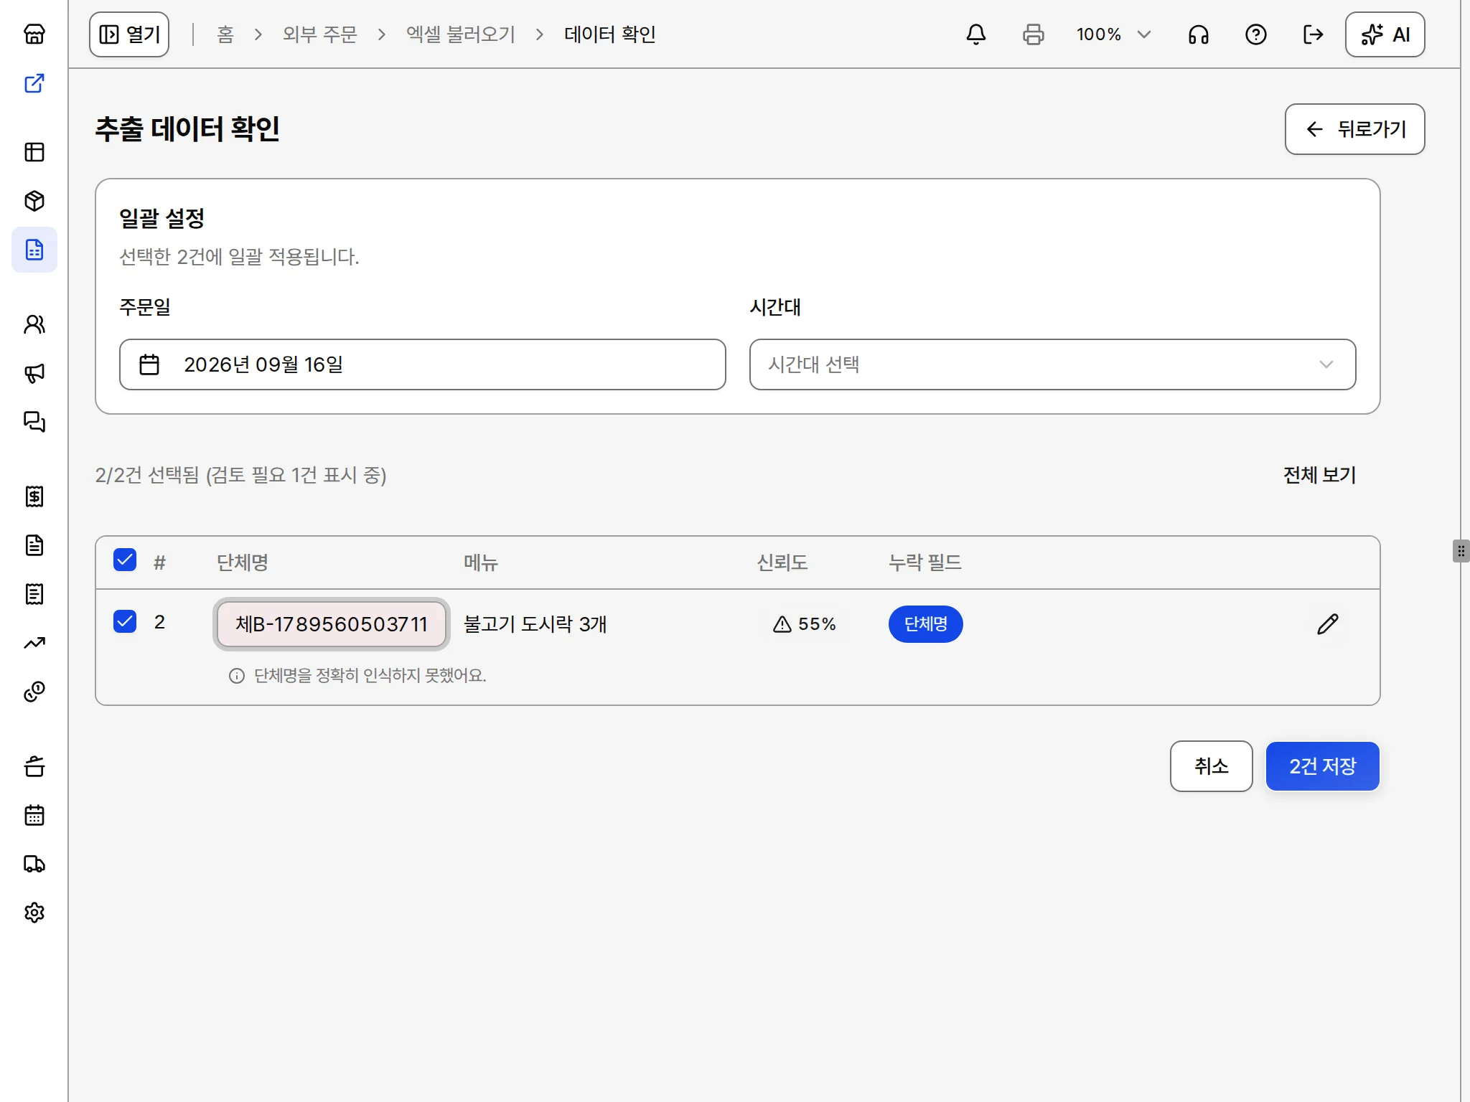Viewport: 1470px width, 1102px height.
Task: Open megaphone icon in sidebar
Action: coord(34,373)
